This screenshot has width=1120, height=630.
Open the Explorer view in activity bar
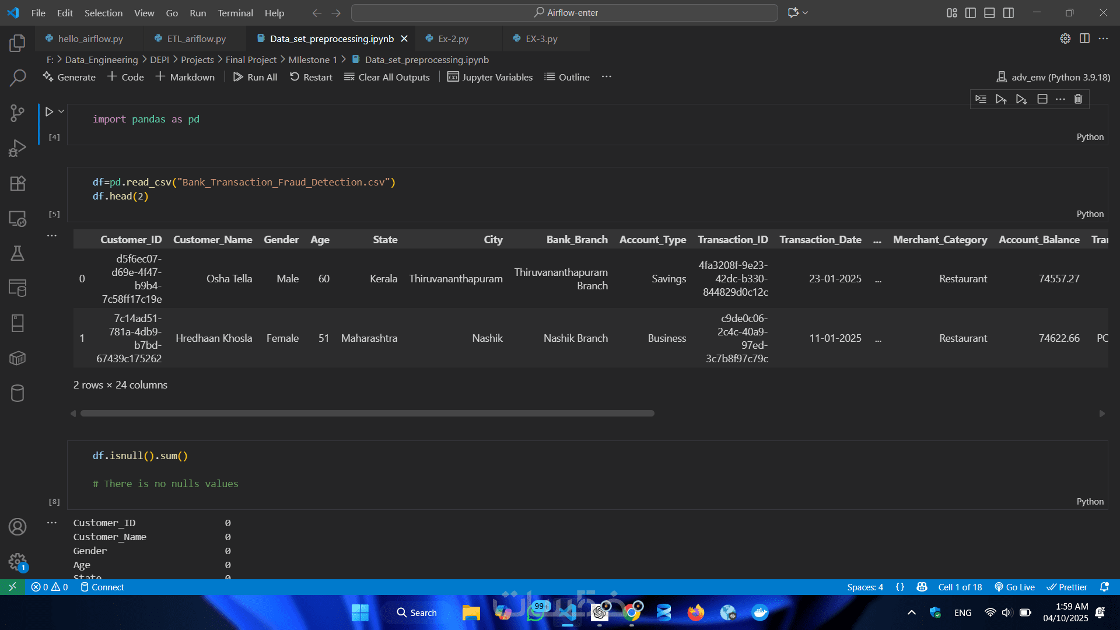click(17, 43)
